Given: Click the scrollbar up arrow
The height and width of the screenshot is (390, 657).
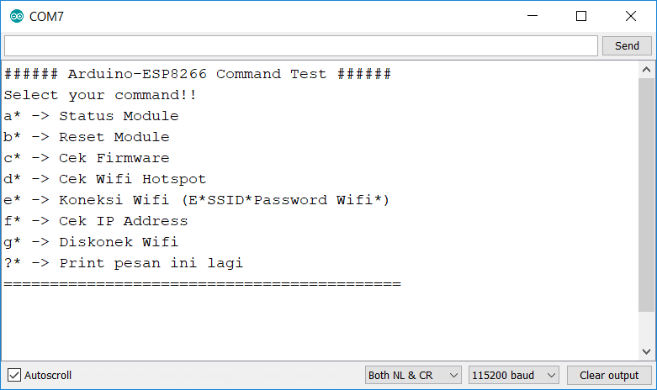Looking at the screenshot, I should coord(646,70).
